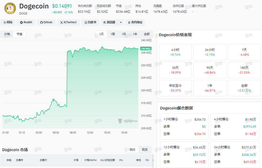Click the 全部 +2.51万% performance card
Screen dimensions: 262x168
pos(244,88)
